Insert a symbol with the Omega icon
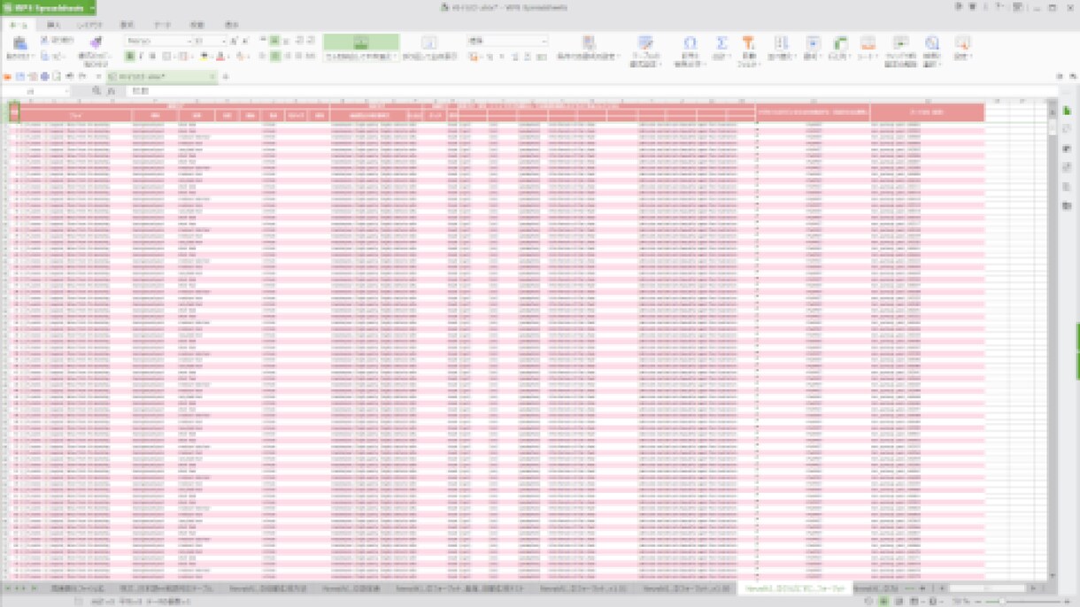Image resolution: width=1080 pixels, height=607 pixels. (690, 42)
